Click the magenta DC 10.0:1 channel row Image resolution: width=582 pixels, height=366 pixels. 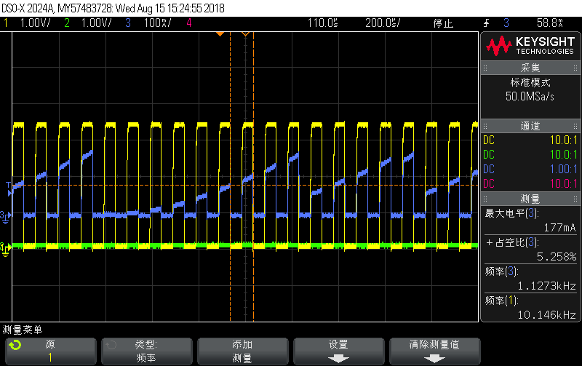coord(530,184)
